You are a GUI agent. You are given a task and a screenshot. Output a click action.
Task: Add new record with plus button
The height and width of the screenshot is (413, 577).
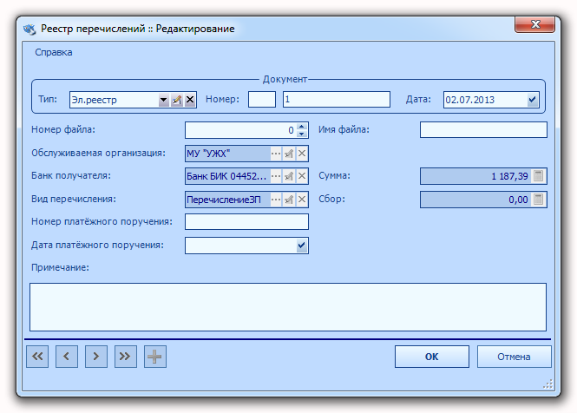[x=155, y=357]
